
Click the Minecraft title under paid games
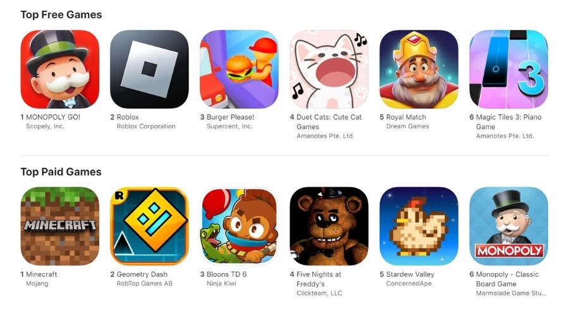41,274
